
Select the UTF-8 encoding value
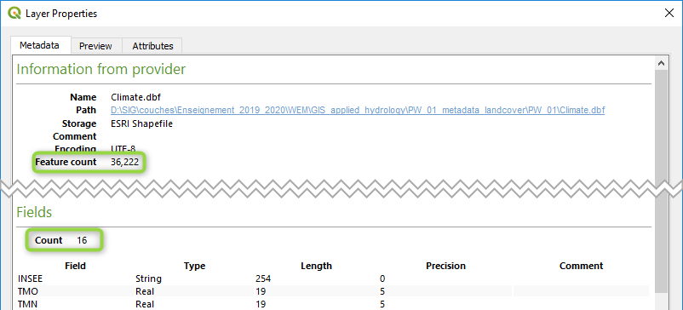[x=123, y=149]
